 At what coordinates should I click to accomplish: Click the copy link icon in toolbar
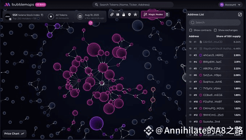112,14
